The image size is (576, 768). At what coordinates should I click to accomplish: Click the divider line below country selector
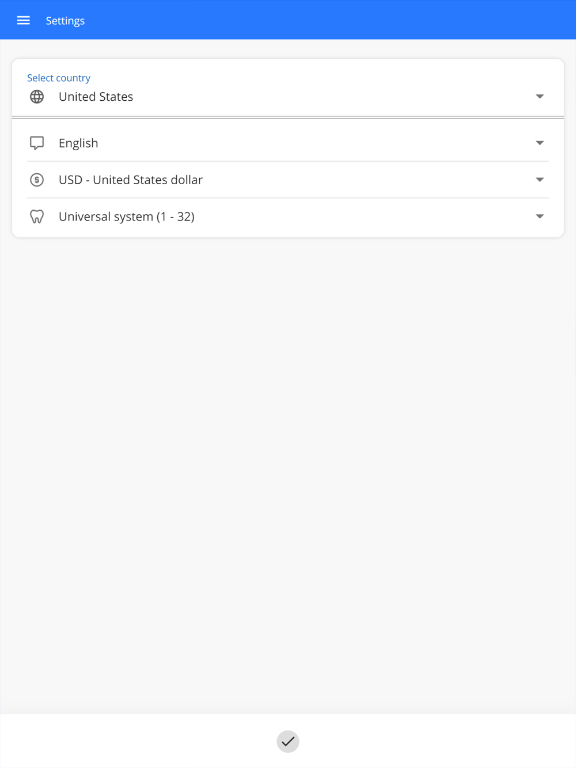click(x=288, y=117)
